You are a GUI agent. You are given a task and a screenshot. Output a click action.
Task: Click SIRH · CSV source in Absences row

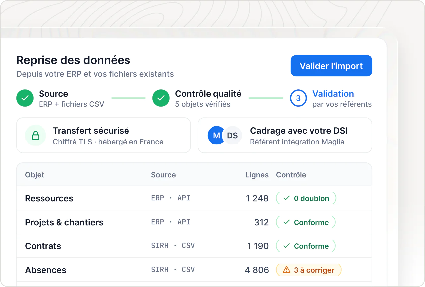tap(173, 270)
